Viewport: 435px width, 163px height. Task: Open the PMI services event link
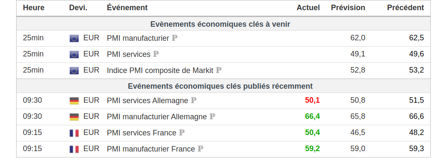tap(128, 54)
